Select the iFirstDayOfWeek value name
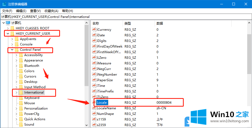This screenshot has height=128, width=252. coord(110,46)
